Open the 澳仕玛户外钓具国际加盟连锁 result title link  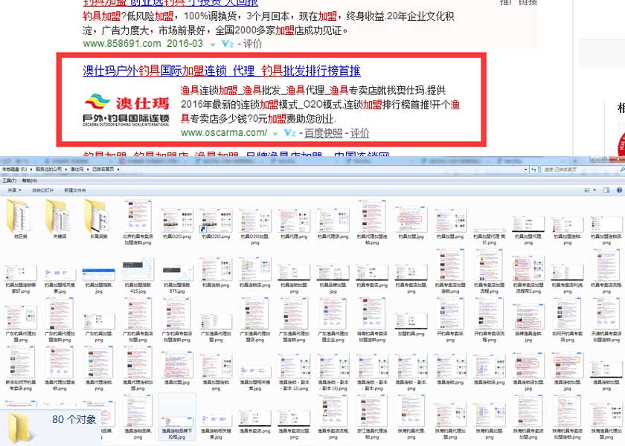(x=222, y=71)
